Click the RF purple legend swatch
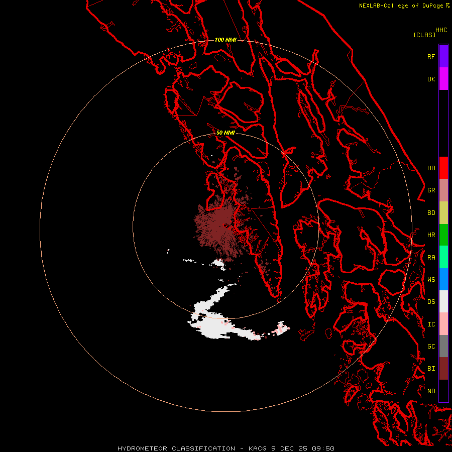452x452 pixels. coord(443,56)
